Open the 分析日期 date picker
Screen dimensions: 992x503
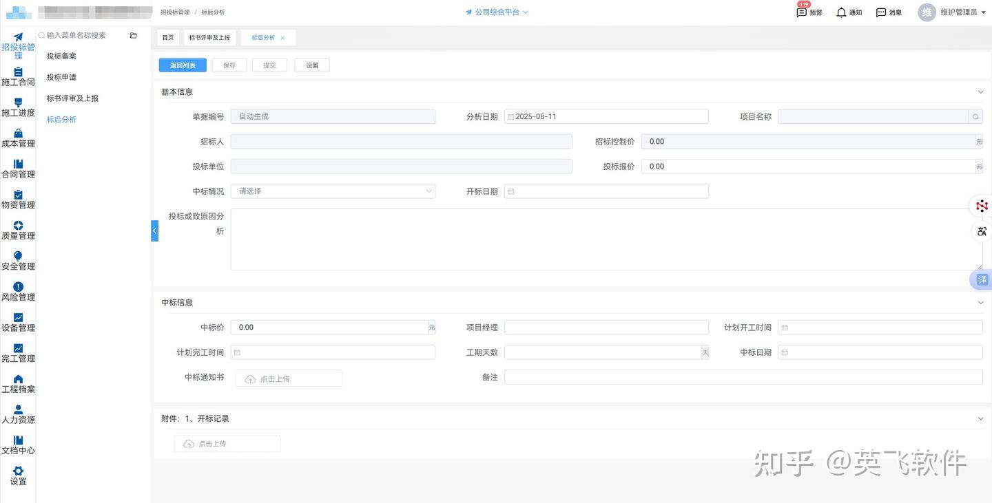tap(606, 117)
